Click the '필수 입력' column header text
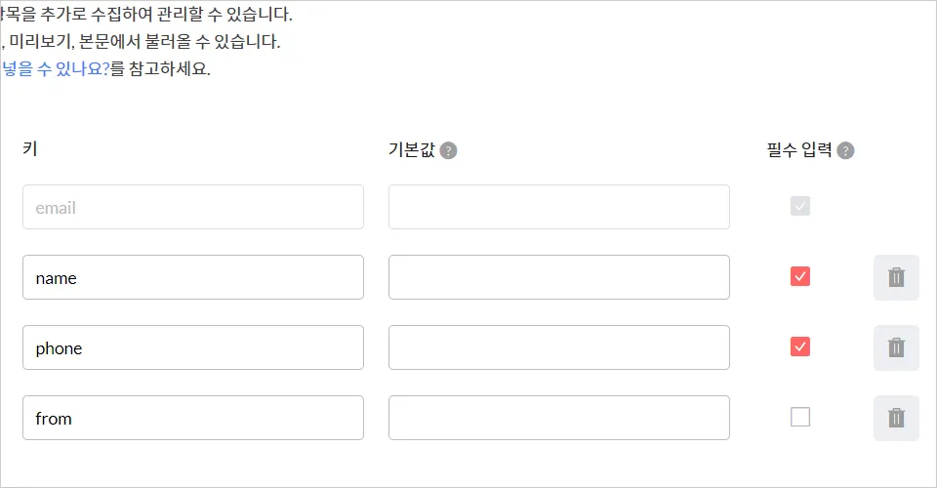Screen dimensions: 937x488 [x=798, y=150]
